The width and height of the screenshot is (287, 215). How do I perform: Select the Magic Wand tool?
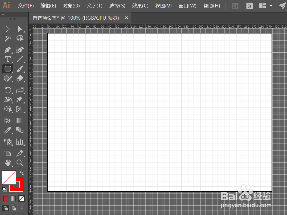(8, 39)
